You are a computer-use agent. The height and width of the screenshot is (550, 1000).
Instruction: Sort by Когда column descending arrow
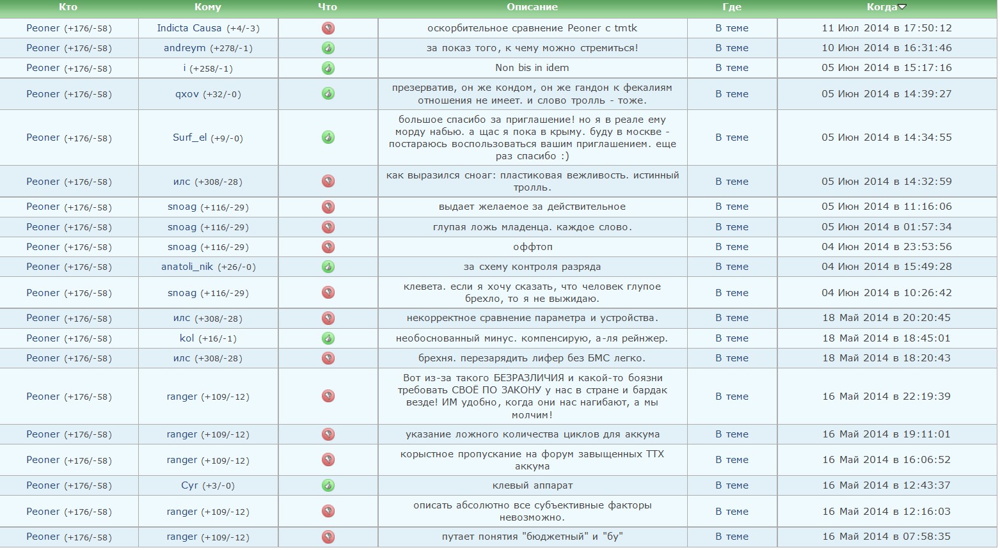click(x=902, y=7)
